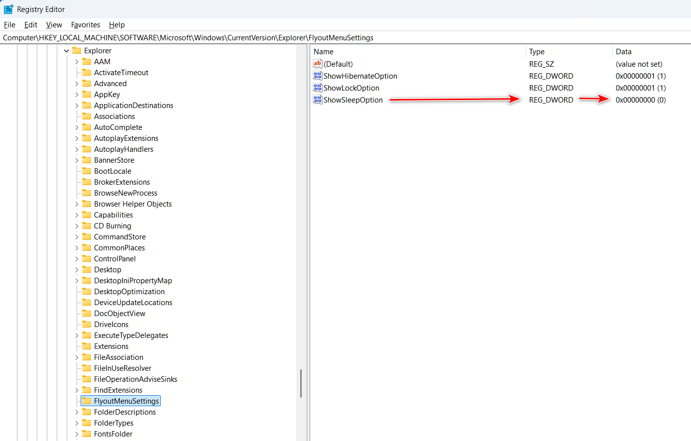This screenshot has height=441, width=691.
Task: Click the DriveIcons key folder icon
Action: [x=87, y=324]
